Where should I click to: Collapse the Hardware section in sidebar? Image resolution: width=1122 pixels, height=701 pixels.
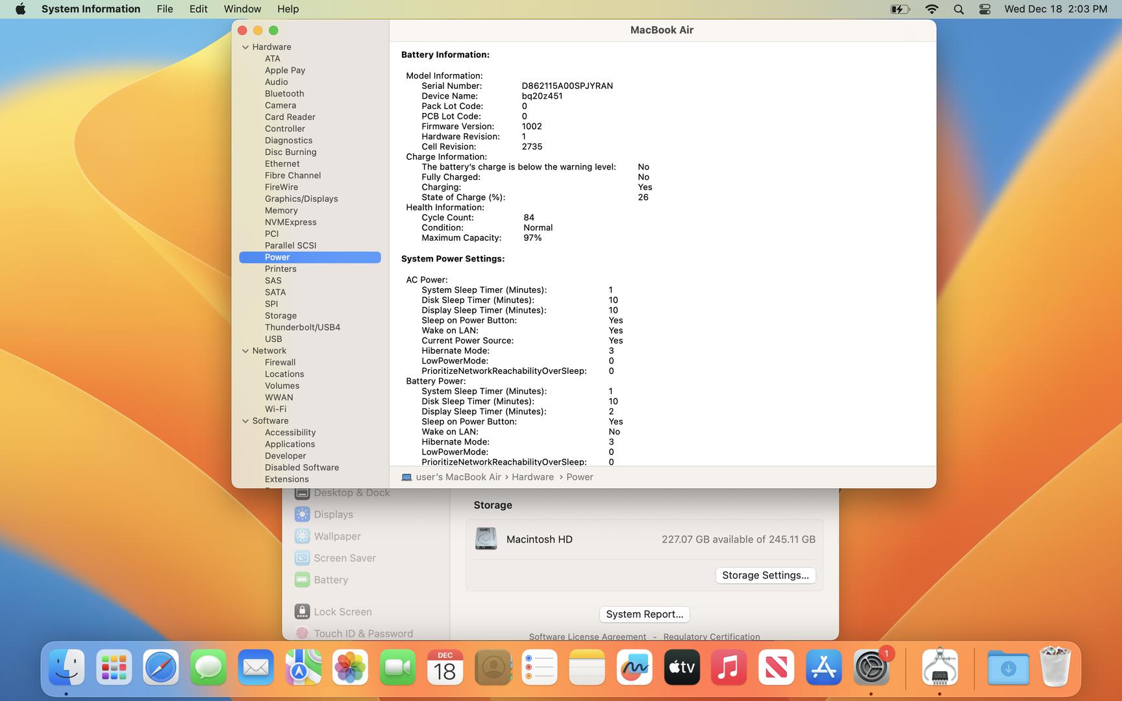pos(245,47)
